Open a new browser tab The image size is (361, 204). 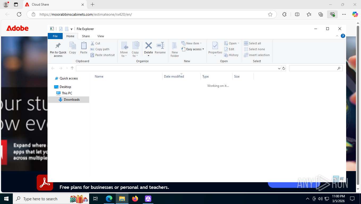click(x=92, y=5)
